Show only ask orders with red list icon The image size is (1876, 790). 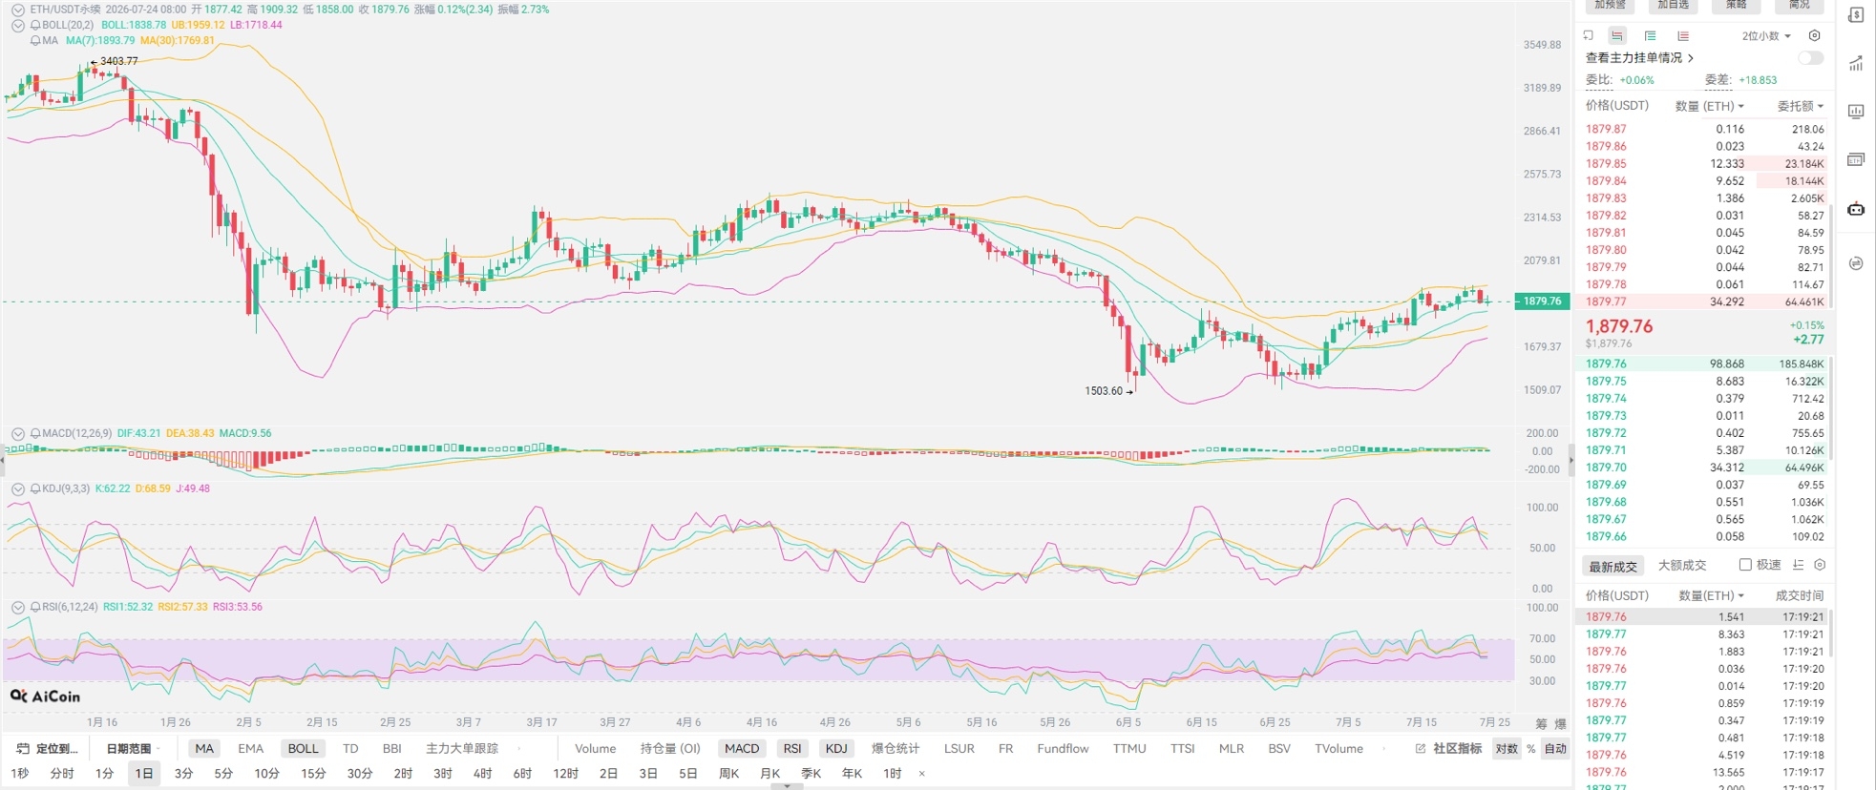1683,36
